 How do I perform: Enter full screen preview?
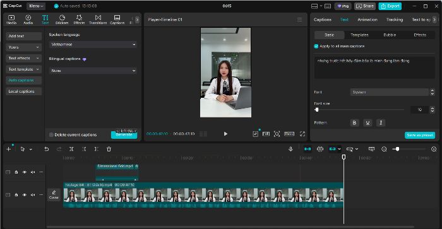tap(302, 134)
